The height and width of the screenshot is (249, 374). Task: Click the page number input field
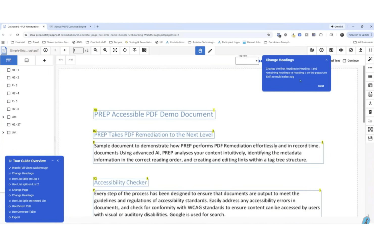point(78,50)
